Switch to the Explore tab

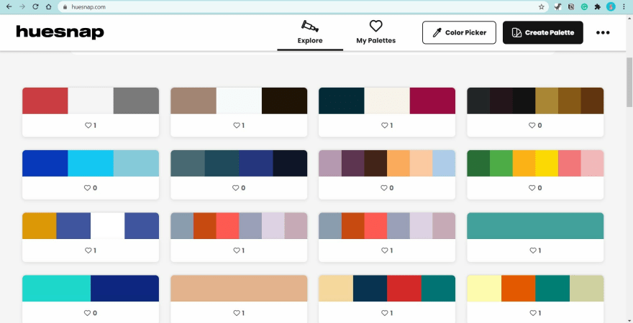310,32
